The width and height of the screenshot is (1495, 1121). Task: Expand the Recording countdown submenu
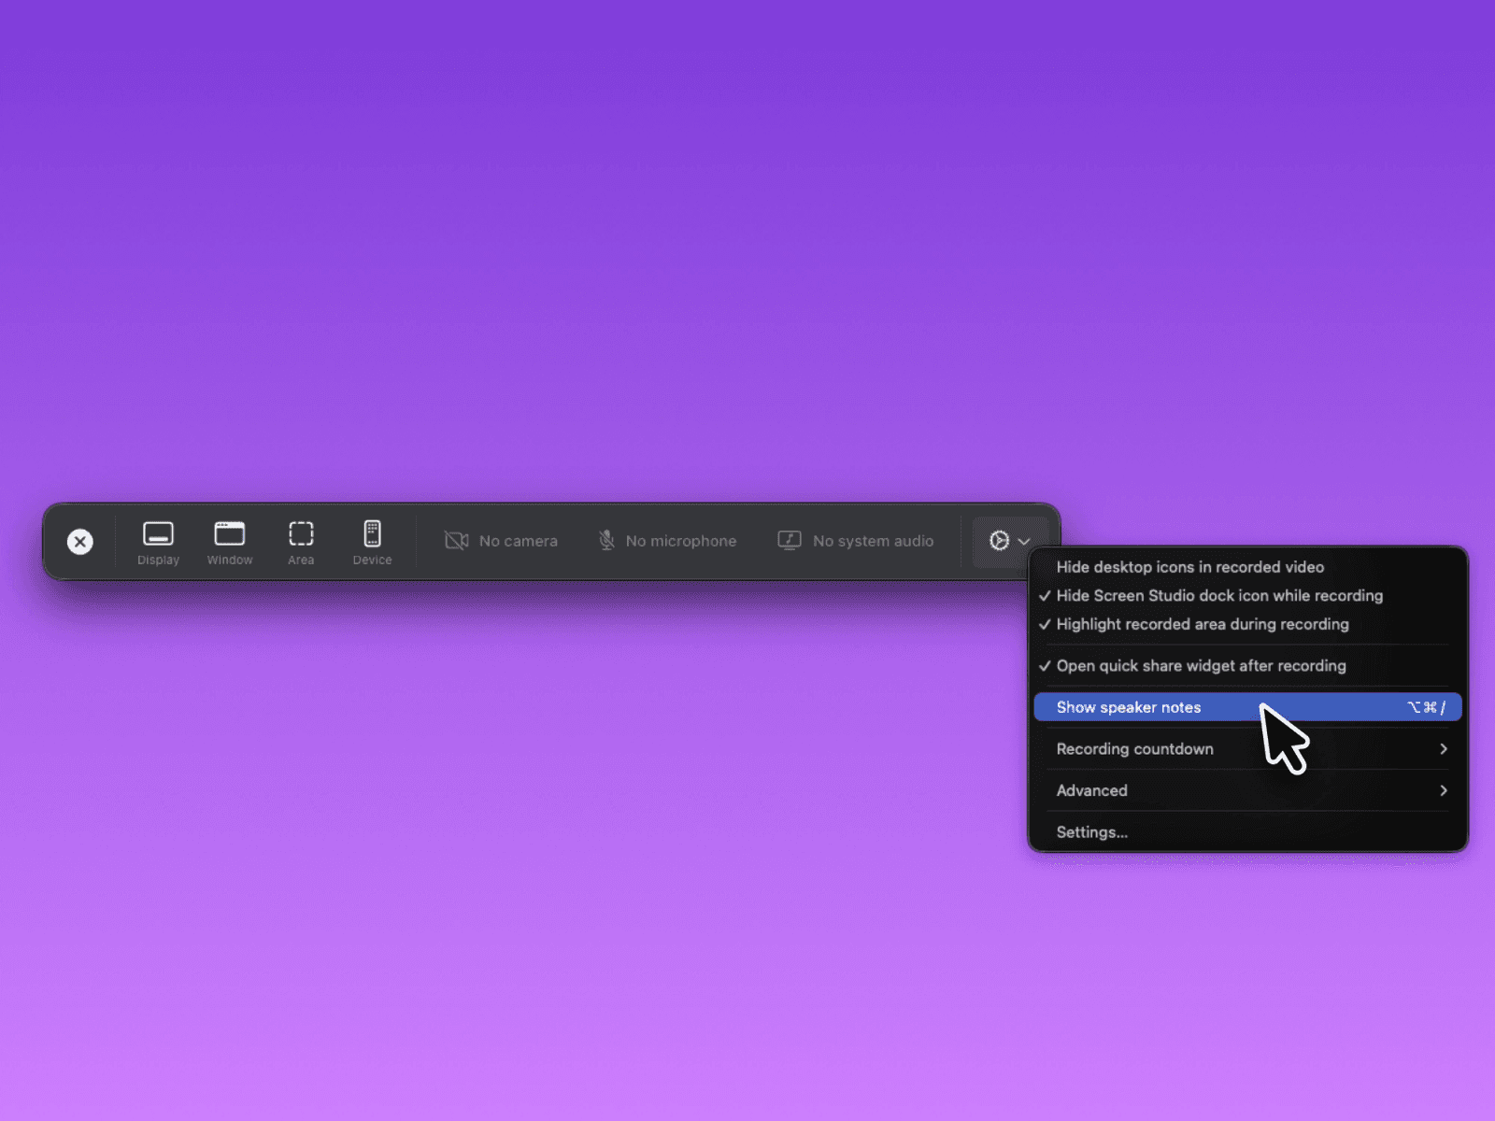[1134, 749]
